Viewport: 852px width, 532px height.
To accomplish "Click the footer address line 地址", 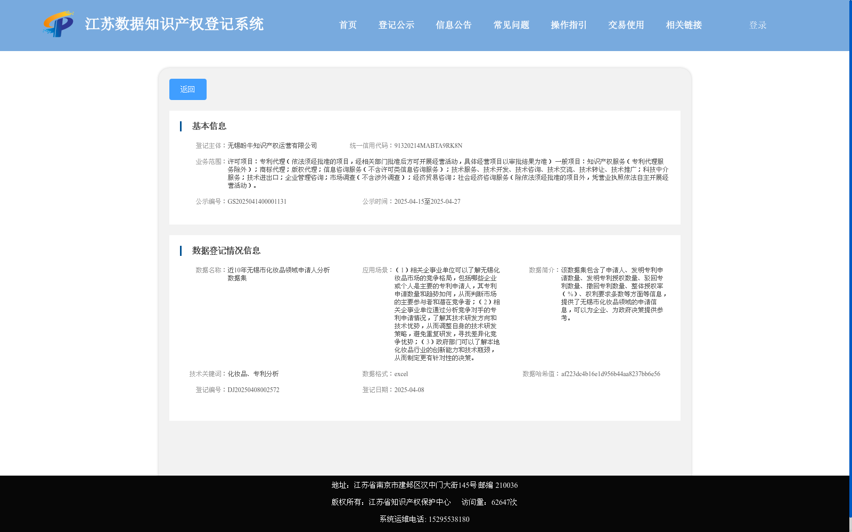I will coord(424,485).
